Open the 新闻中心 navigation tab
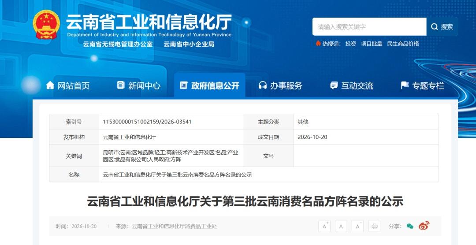The height and width of the screenshot is (245, 476). pyautogui.click(x=139, y=85)
